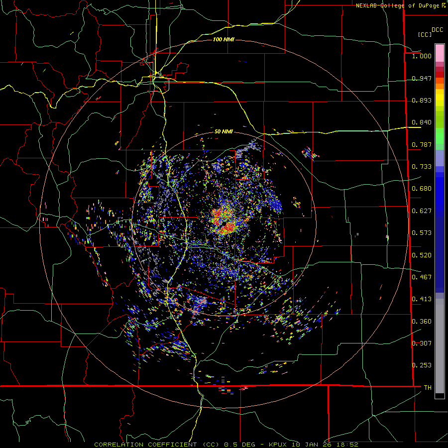Select the 0.733 legend value
The image size is (448, 448).
422,167
